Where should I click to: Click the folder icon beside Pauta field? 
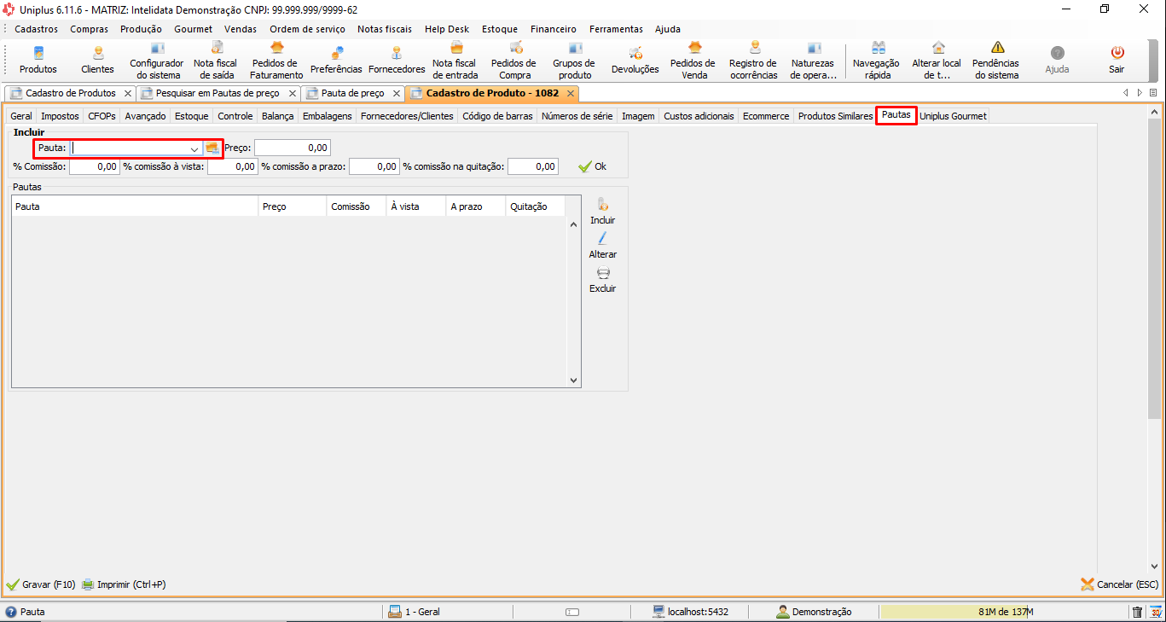212,148
